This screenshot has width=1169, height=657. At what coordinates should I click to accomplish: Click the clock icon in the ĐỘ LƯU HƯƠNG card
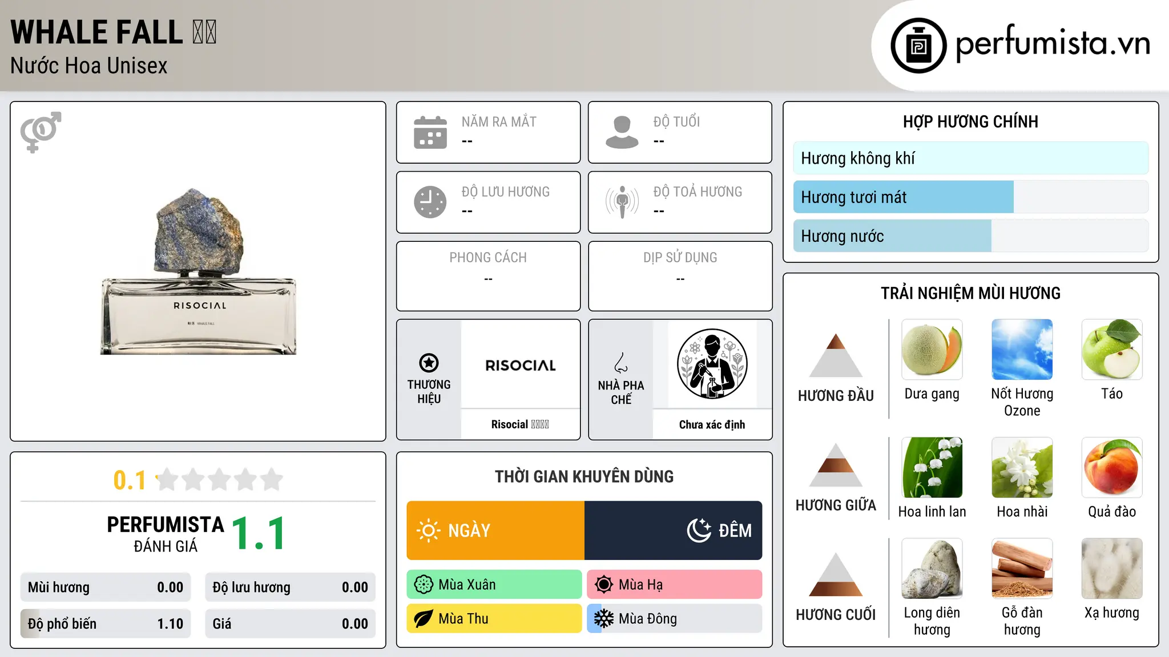[430, 202]
